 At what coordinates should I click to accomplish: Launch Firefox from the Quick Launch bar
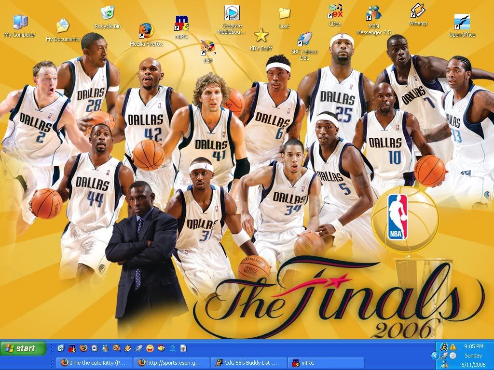click(83, 348)
